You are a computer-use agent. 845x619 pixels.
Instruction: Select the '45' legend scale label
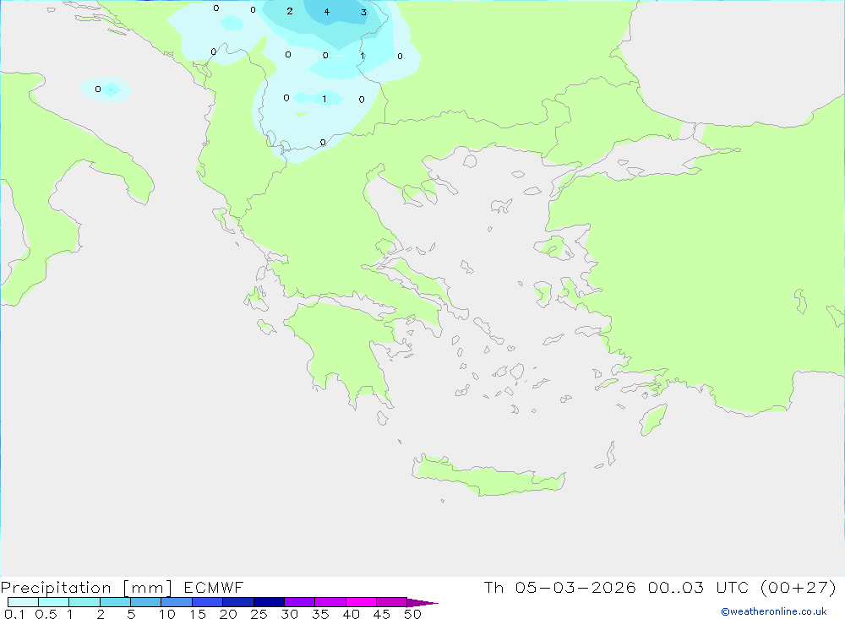382,614
